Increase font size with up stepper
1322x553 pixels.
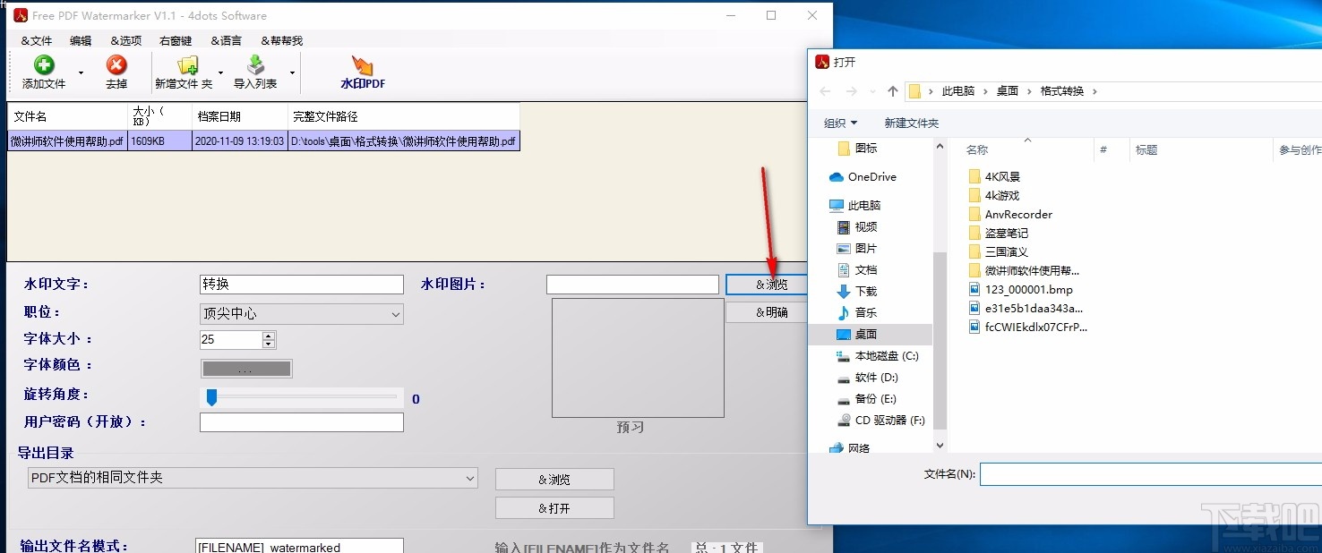click(269, 336)
